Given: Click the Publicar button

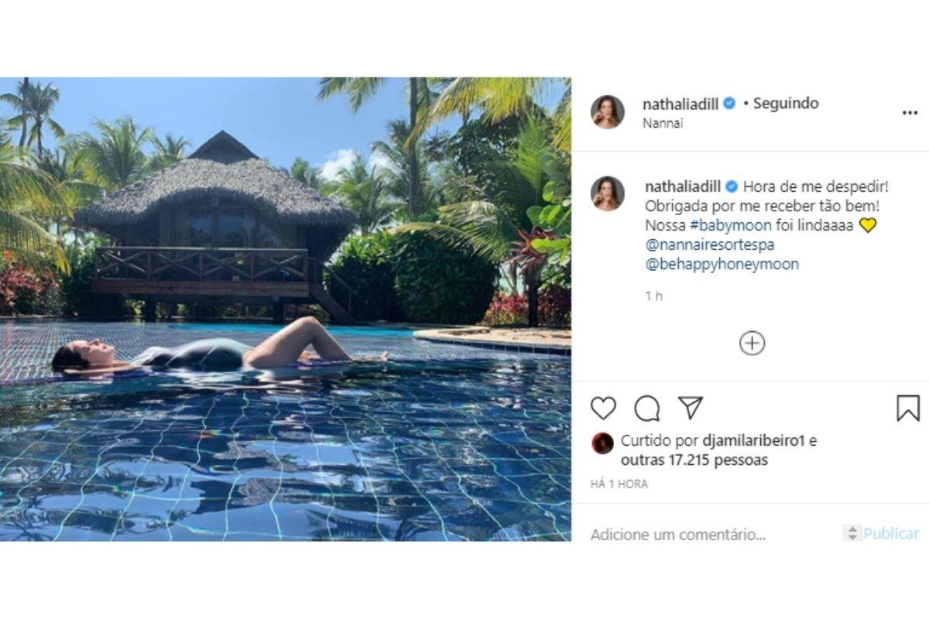Looking at the screenshot, I should coord(890,533).
